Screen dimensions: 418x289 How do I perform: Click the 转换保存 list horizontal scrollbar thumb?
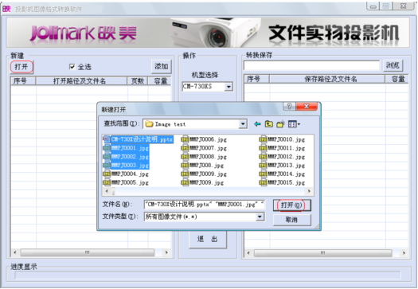click(322, 252)
